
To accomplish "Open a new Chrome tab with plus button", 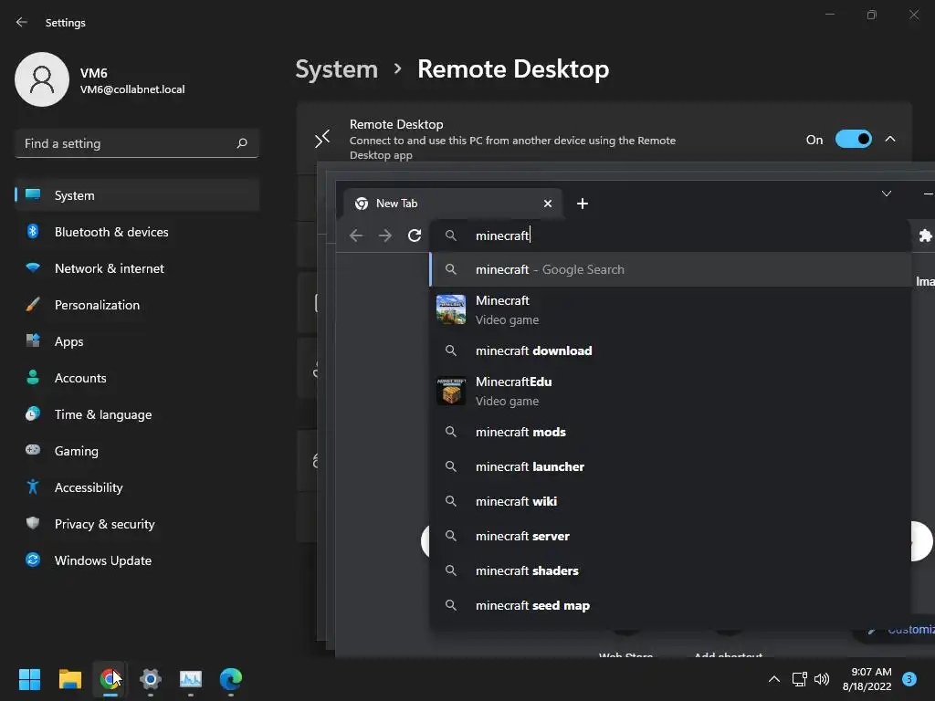I will coord(583,204).
